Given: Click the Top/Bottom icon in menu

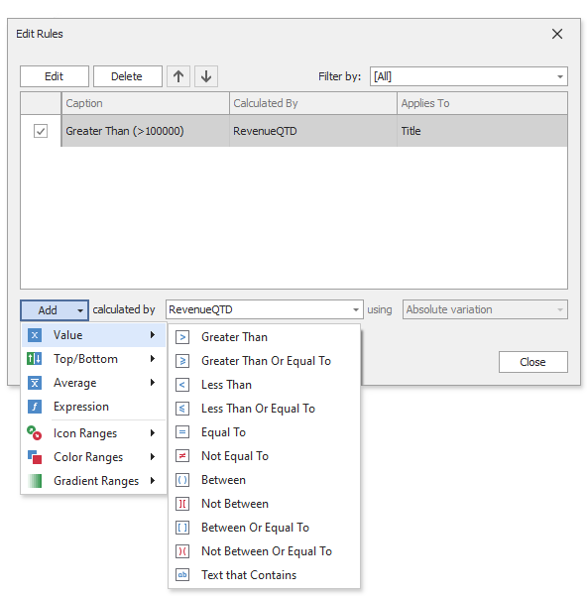Looking at the screenshot, I should point(35,358).
